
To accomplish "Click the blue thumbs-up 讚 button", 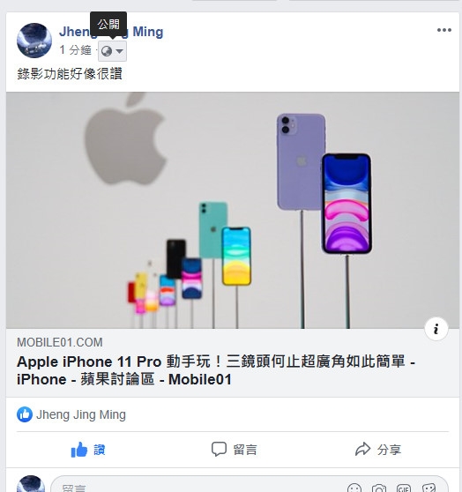I will point(88,450).
